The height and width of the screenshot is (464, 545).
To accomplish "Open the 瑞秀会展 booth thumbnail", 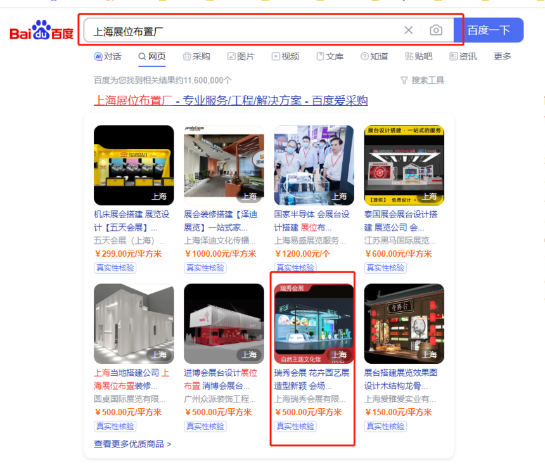I will pos(314,323).
